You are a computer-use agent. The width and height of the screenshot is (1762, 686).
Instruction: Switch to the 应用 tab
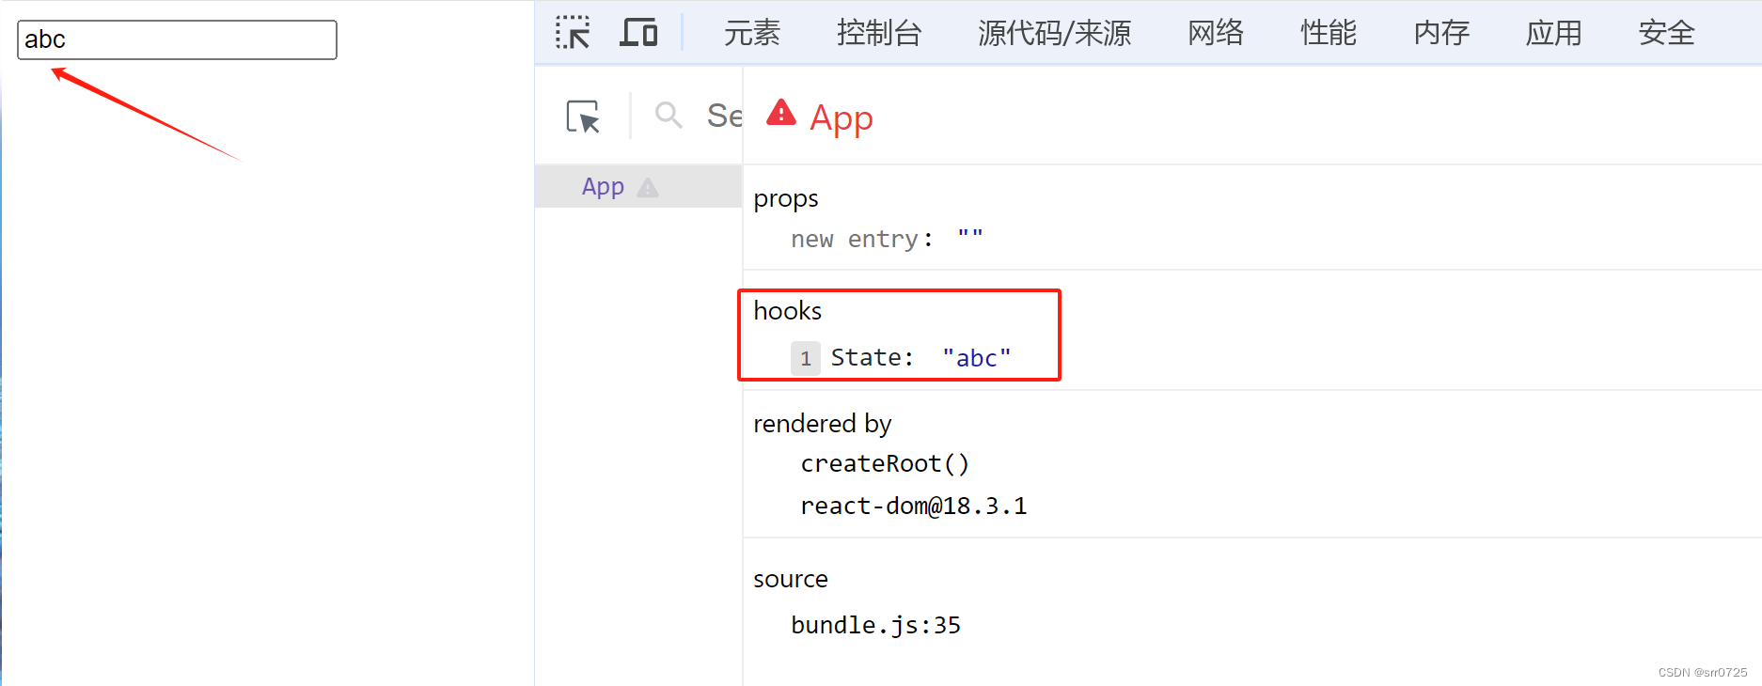pyautogui.click(x=1554, y=33)
